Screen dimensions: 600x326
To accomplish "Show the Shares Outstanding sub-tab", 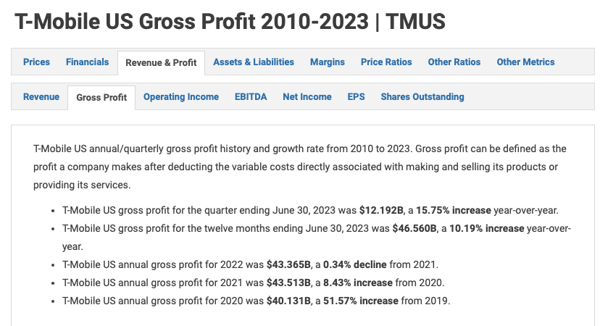I will tap(422, 97).
